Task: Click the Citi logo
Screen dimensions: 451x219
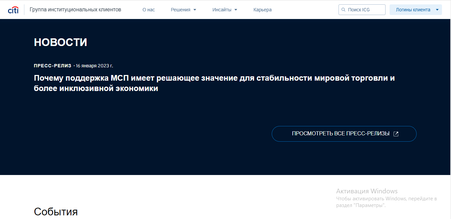Action: [13, 10]
